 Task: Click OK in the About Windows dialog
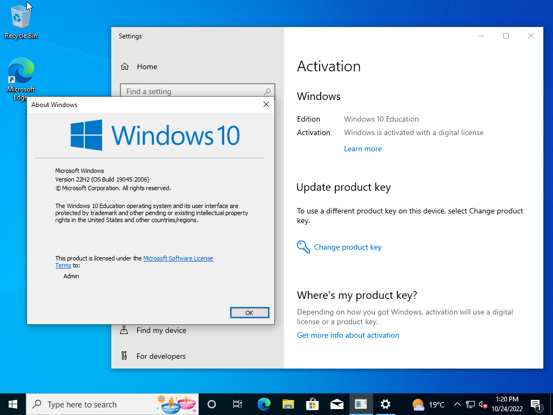click(249, 312)
